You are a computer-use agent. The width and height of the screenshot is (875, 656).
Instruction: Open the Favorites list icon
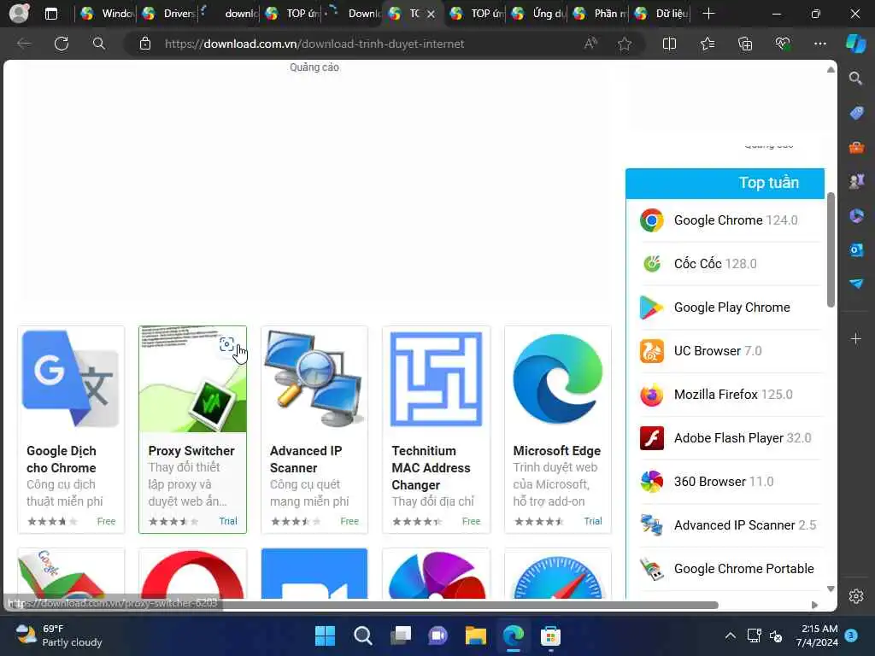point(707,44)
